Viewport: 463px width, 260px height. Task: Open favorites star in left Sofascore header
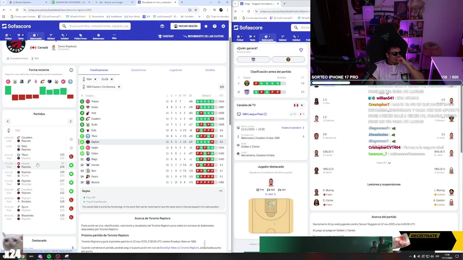click(206, 26)
